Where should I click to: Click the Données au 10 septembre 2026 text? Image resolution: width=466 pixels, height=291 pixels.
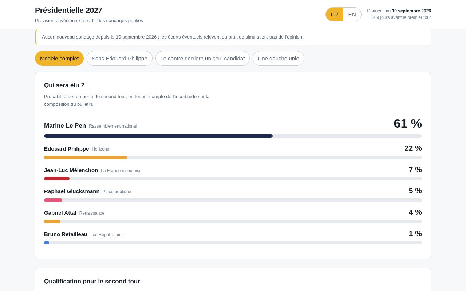click(399, 11)
